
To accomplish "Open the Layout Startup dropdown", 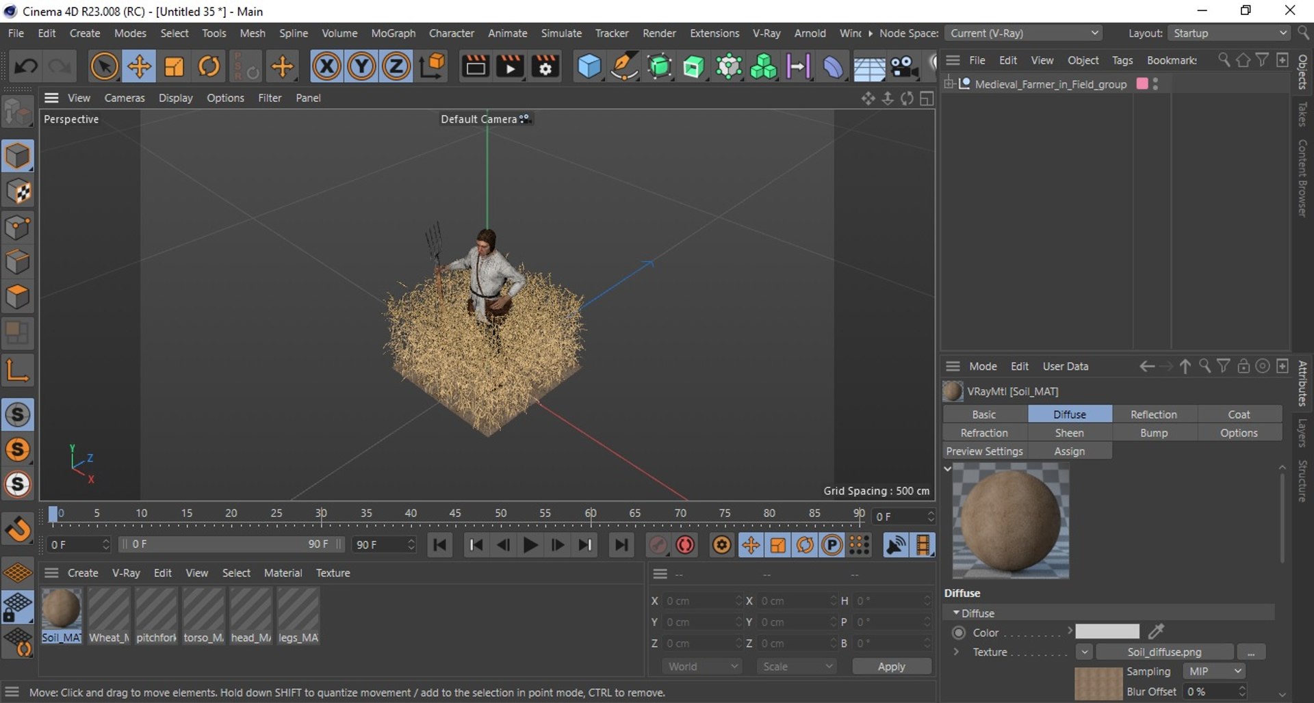I will [1229, 34].
